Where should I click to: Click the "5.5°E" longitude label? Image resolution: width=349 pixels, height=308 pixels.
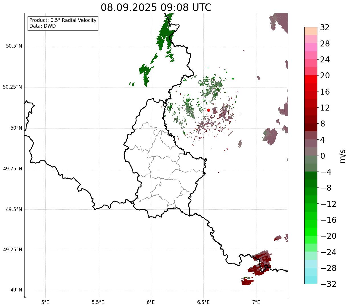pos(98,302)
